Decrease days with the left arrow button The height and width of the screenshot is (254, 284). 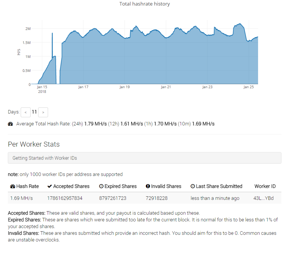26,112
